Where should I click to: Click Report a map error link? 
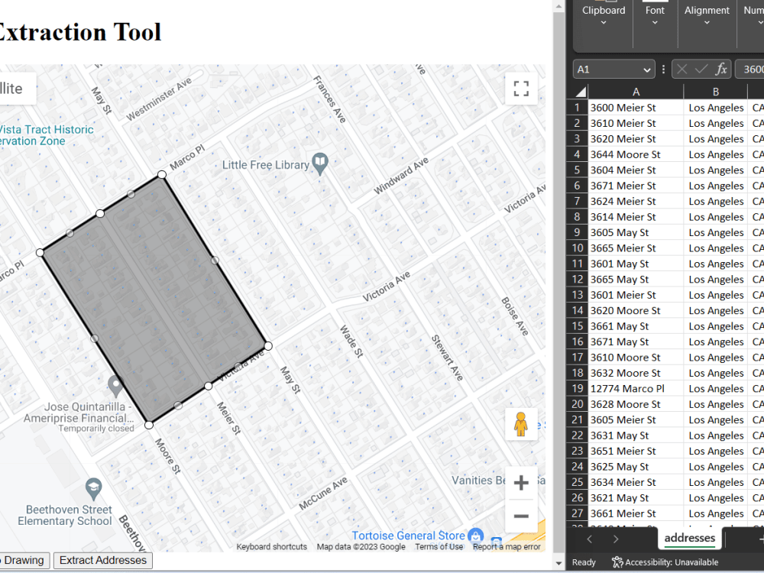point(507,547)
